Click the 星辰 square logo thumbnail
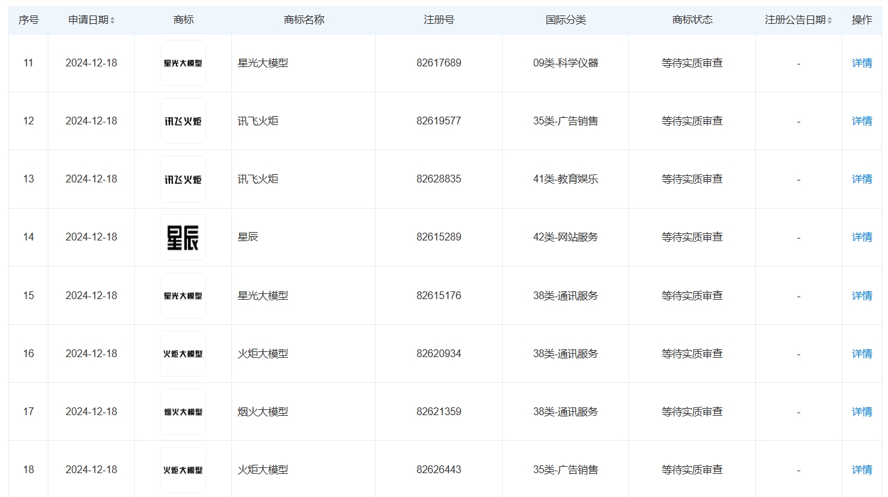 182,237
